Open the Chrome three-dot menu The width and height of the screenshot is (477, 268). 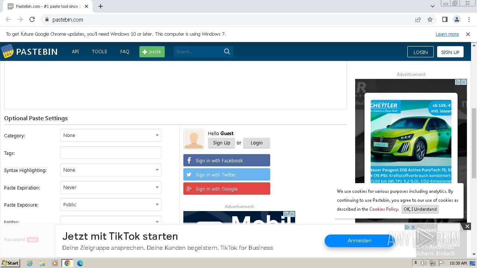(x=469, y=19)
